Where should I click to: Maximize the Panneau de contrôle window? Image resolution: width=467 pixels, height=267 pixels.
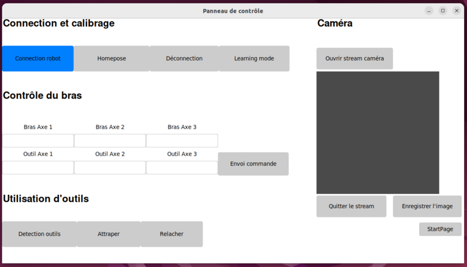click(442, 10)
